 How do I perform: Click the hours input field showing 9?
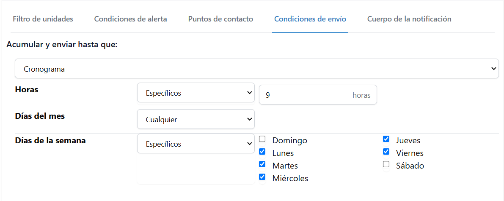(x=305, y=95)
